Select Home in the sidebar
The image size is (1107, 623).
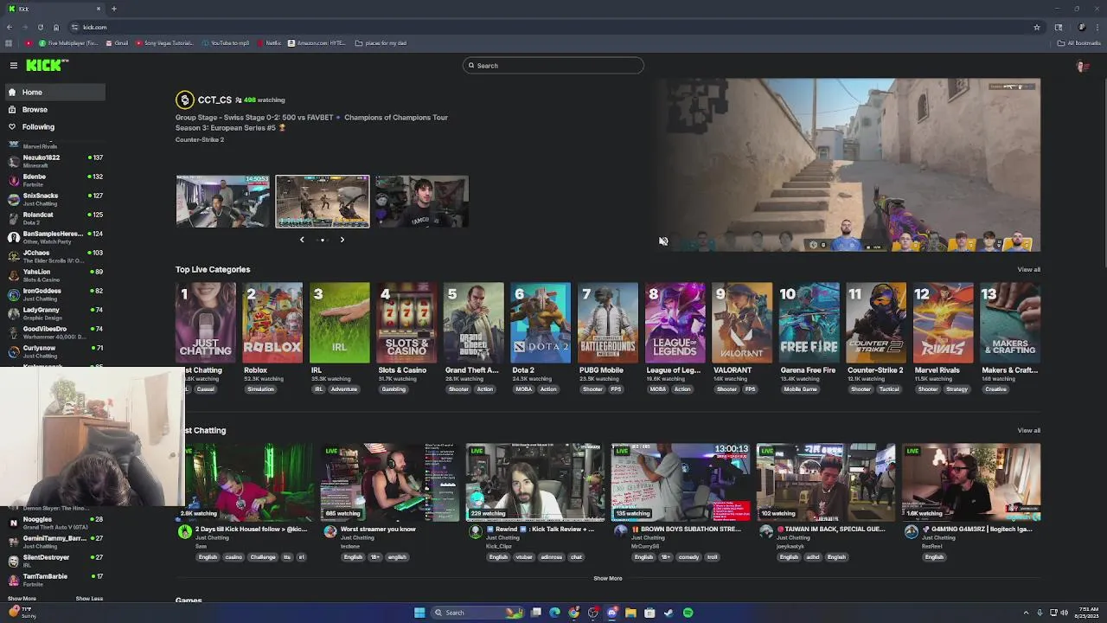pos(54,92)
